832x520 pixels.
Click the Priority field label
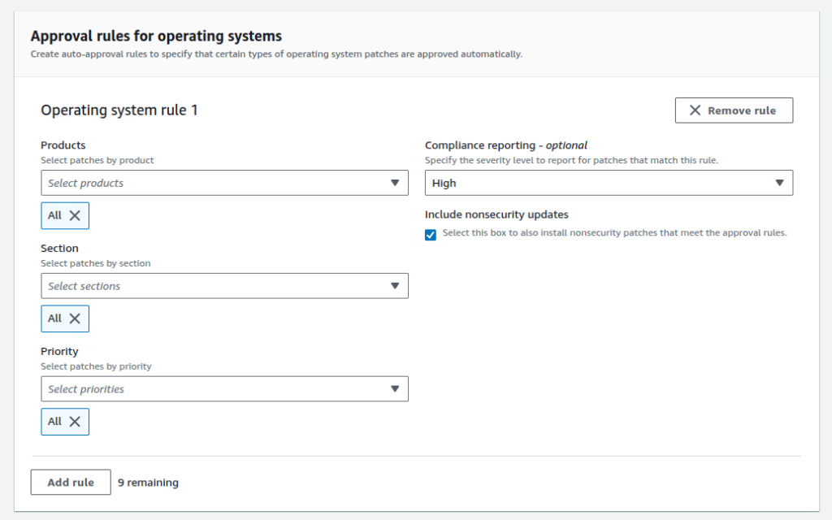(x=59, y=351)
